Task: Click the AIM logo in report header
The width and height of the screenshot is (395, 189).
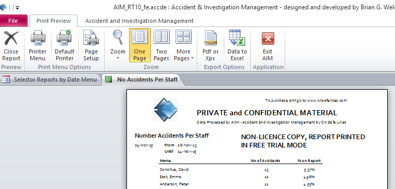Action: tap(165, 110)
